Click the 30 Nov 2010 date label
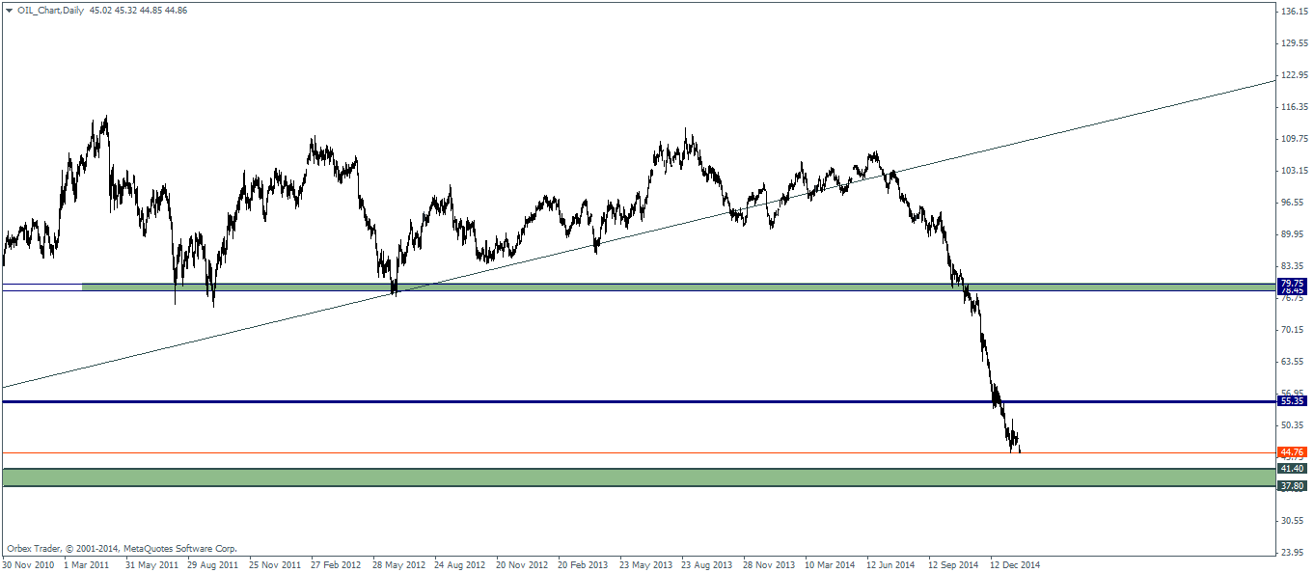Image resolution: width=1314 pixels, height=573 pixels. click(29, 564)
